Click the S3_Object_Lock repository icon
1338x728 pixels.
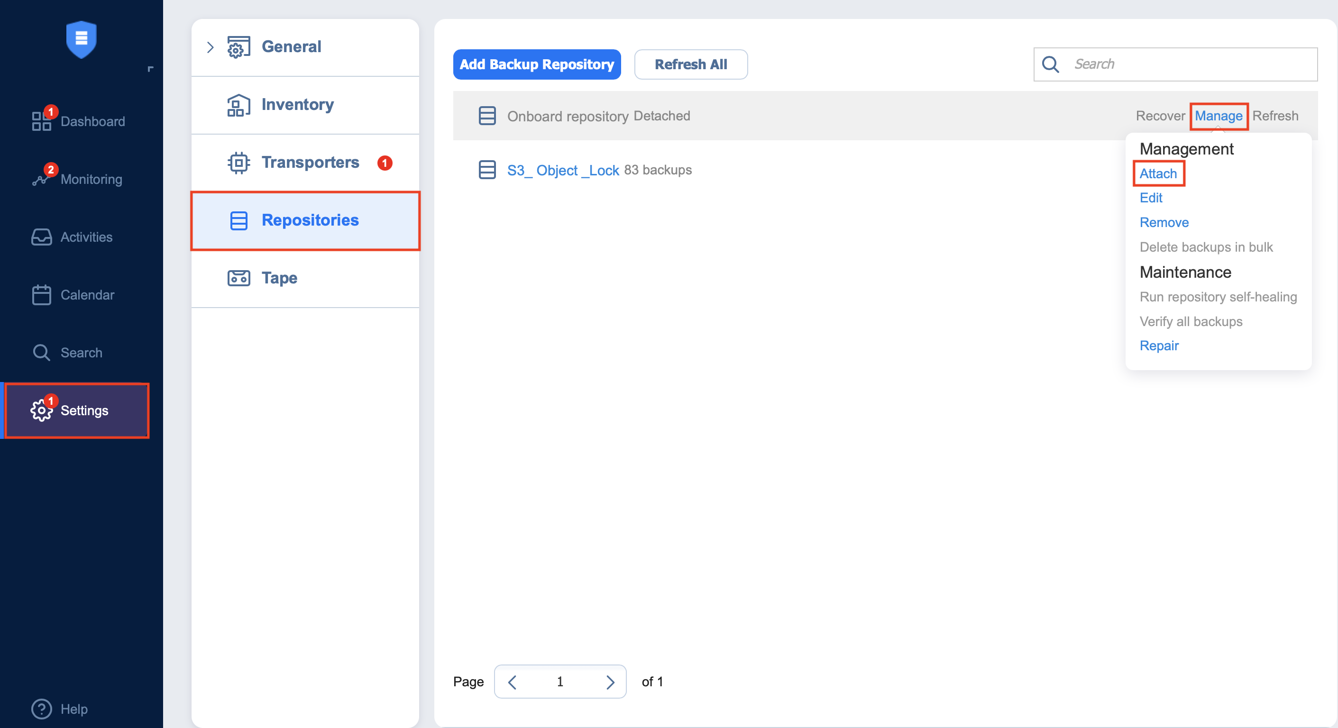(486, 170)
